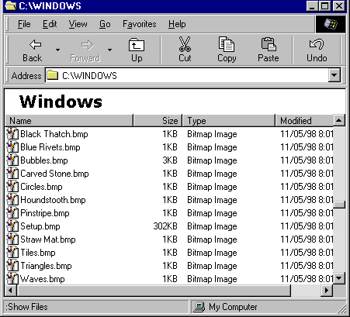Select the Setup.bmp file
The height and width of the screenshot is (317, 350).
click(40, 226)
